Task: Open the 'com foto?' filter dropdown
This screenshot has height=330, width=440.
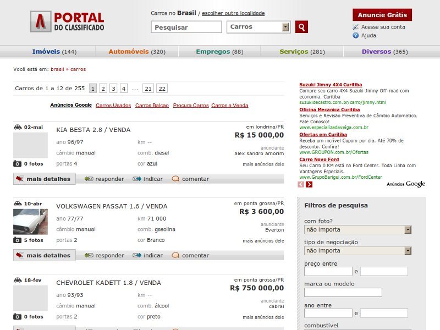Action: point(358,229)
